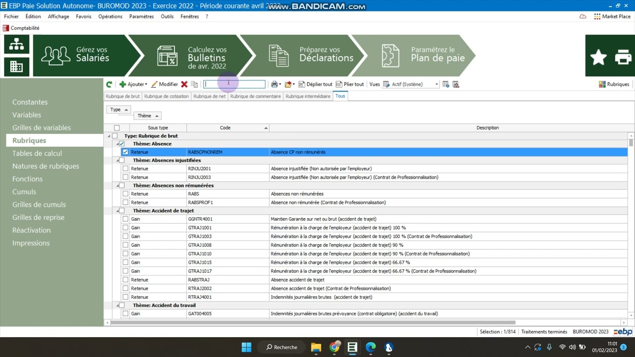This screenshot has height=357, width=635.
Task: Uncheck the RABSCPNONREM row checkbox
Action: 125,152
